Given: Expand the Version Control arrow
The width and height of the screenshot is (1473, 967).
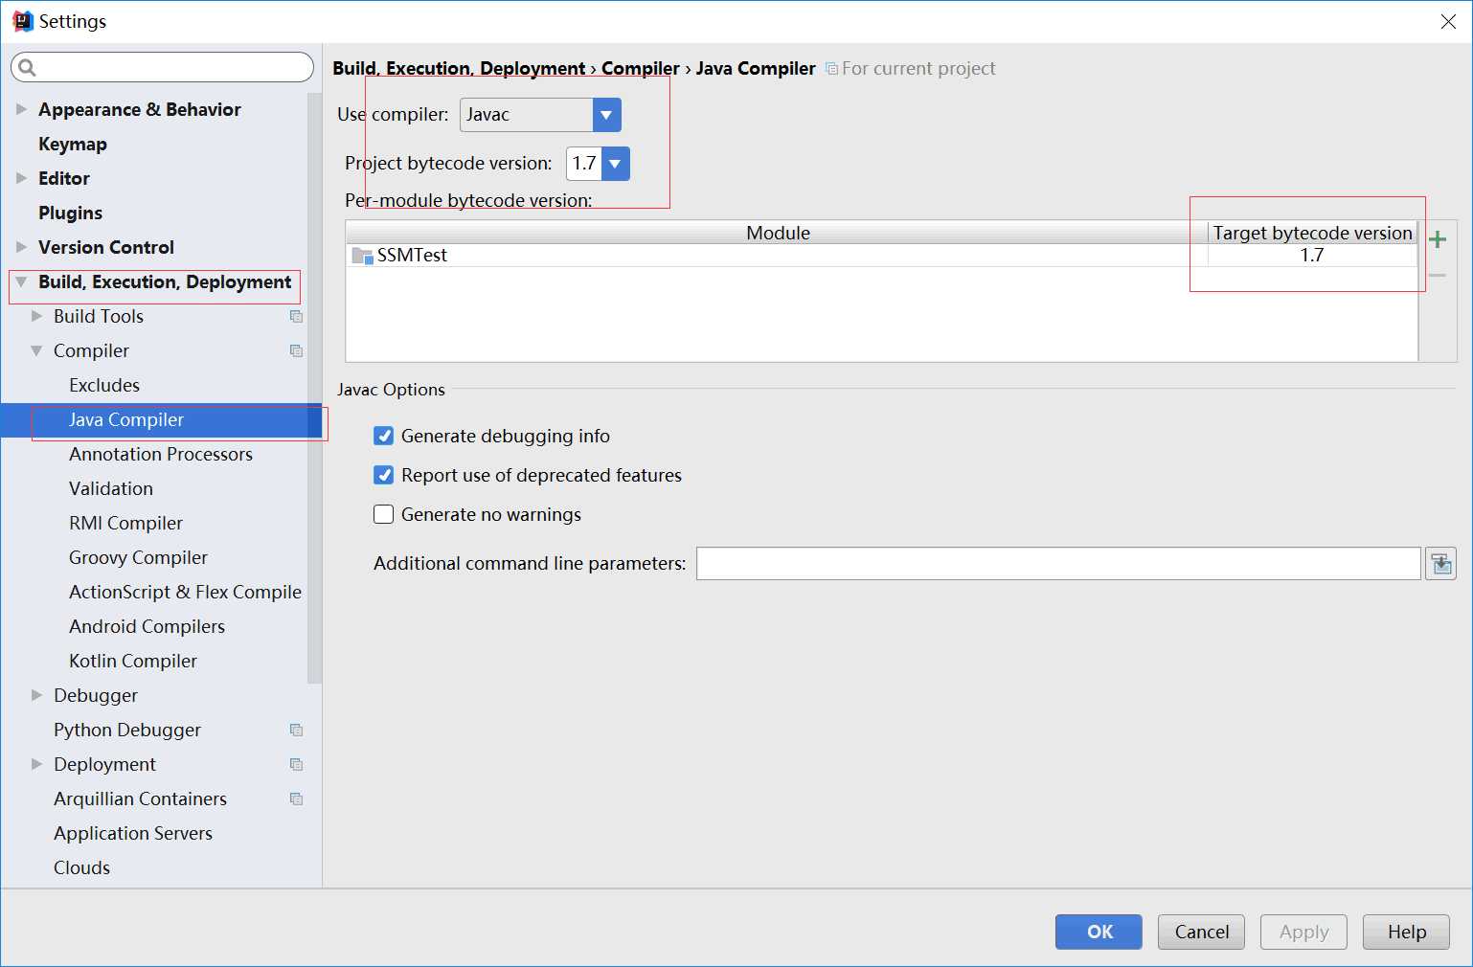Looking at the screenshot, I should 21,248.
